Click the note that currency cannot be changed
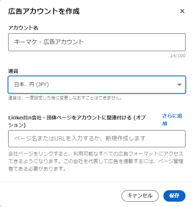Screen dimensions: 193x207 tap(65, 98)
